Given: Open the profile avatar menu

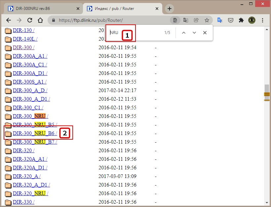Looking at the screenshot, I should click(x=252, y=20).
